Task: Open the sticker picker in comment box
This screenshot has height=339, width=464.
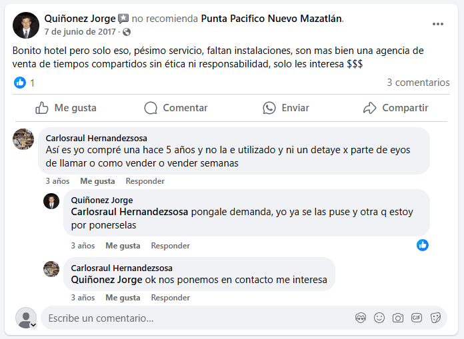Action: [x=435, y=318]
